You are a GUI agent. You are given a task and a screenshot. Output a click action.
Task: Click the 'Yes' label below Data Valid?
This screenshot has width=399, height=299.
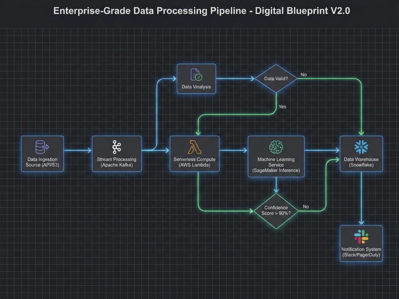[x=282, y=107]
